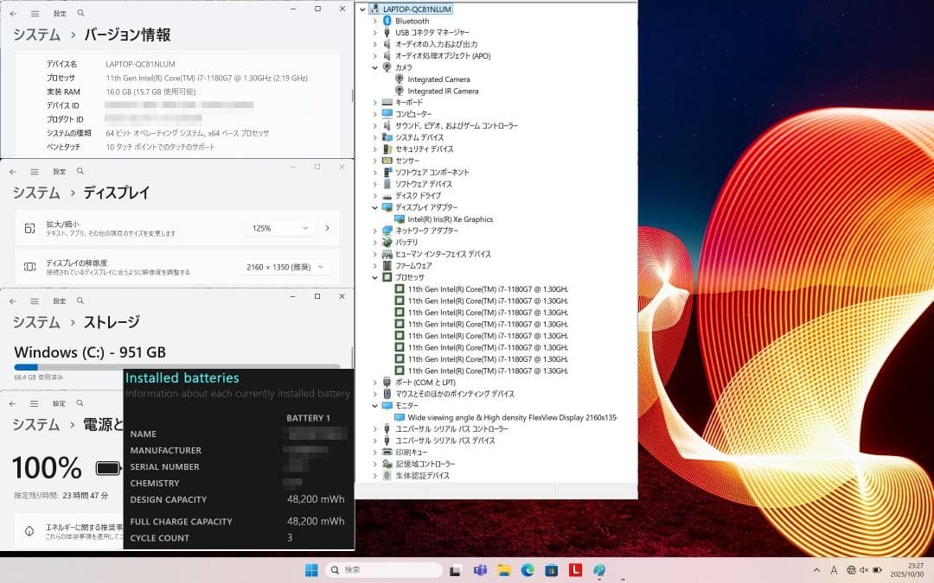Screen dimensions: 934x583
Task: Click the red L app icon on the taskbar
Action: pos(575,570)
